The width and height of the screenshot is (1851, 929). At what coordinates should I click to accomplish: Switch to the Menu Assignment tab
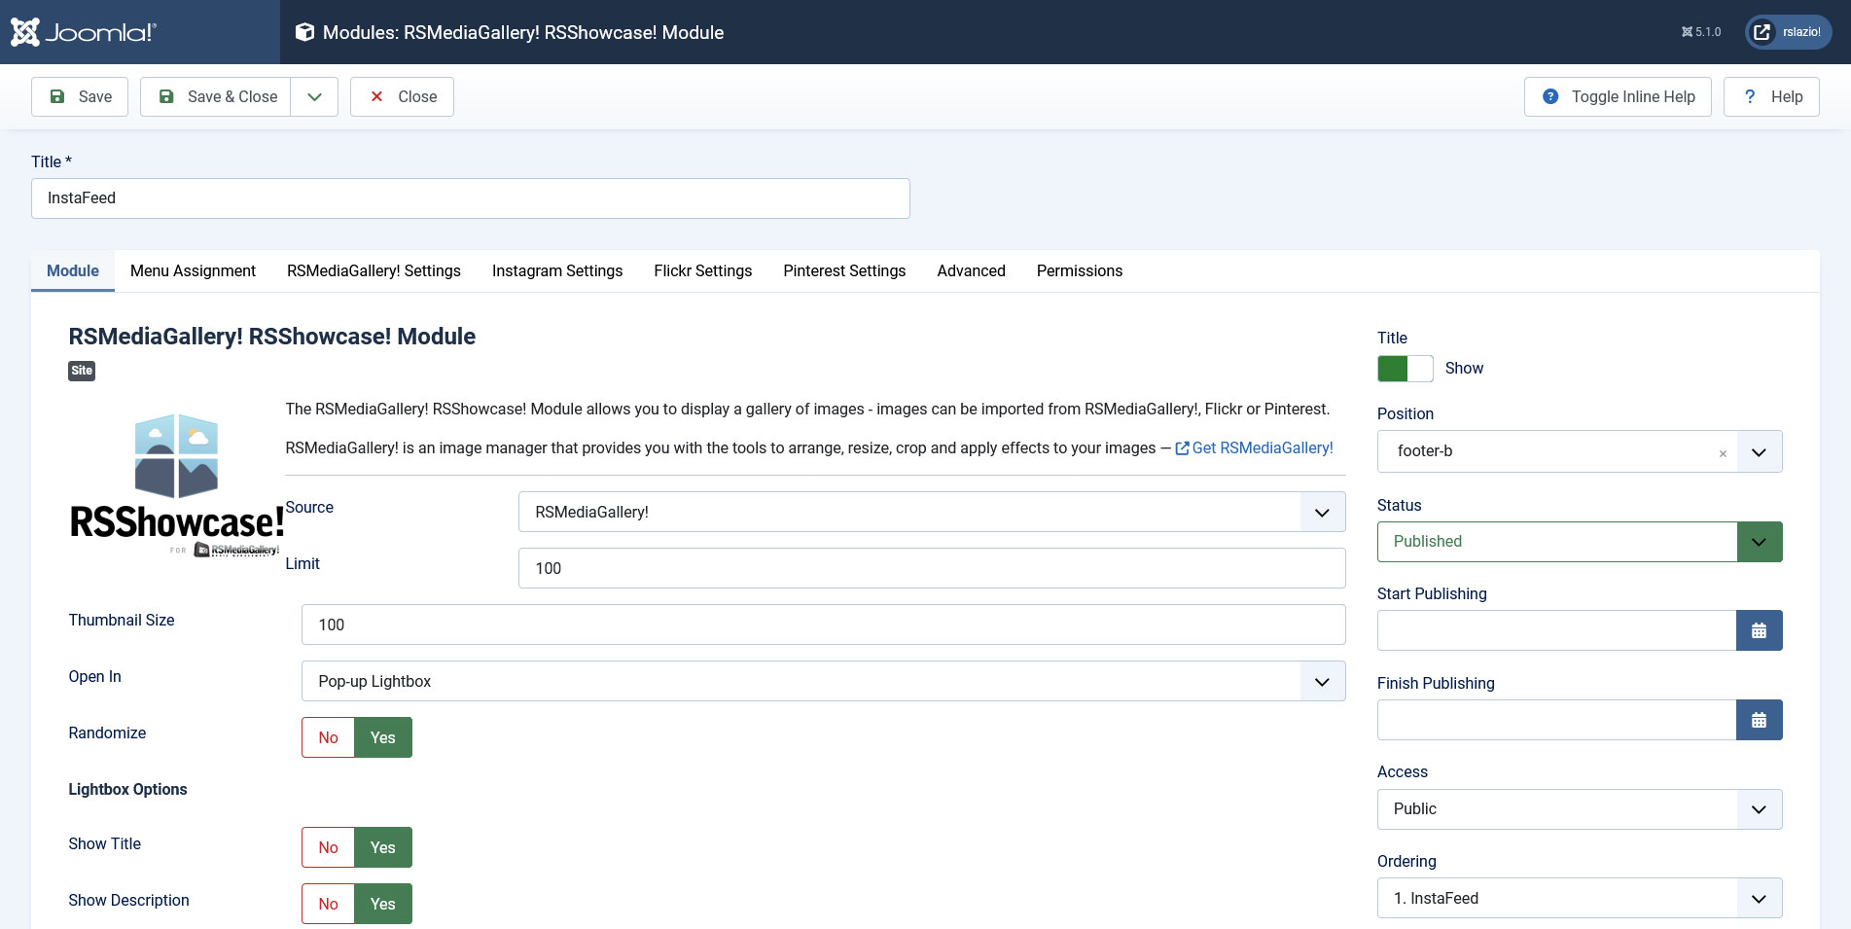[x=193, y=270]
